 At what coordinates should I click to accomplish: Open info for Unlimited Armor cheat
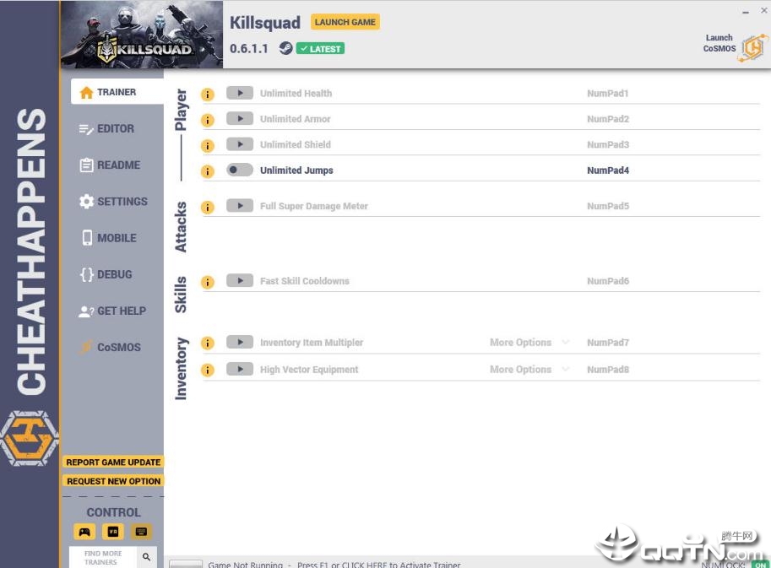[x=208, y=120]
